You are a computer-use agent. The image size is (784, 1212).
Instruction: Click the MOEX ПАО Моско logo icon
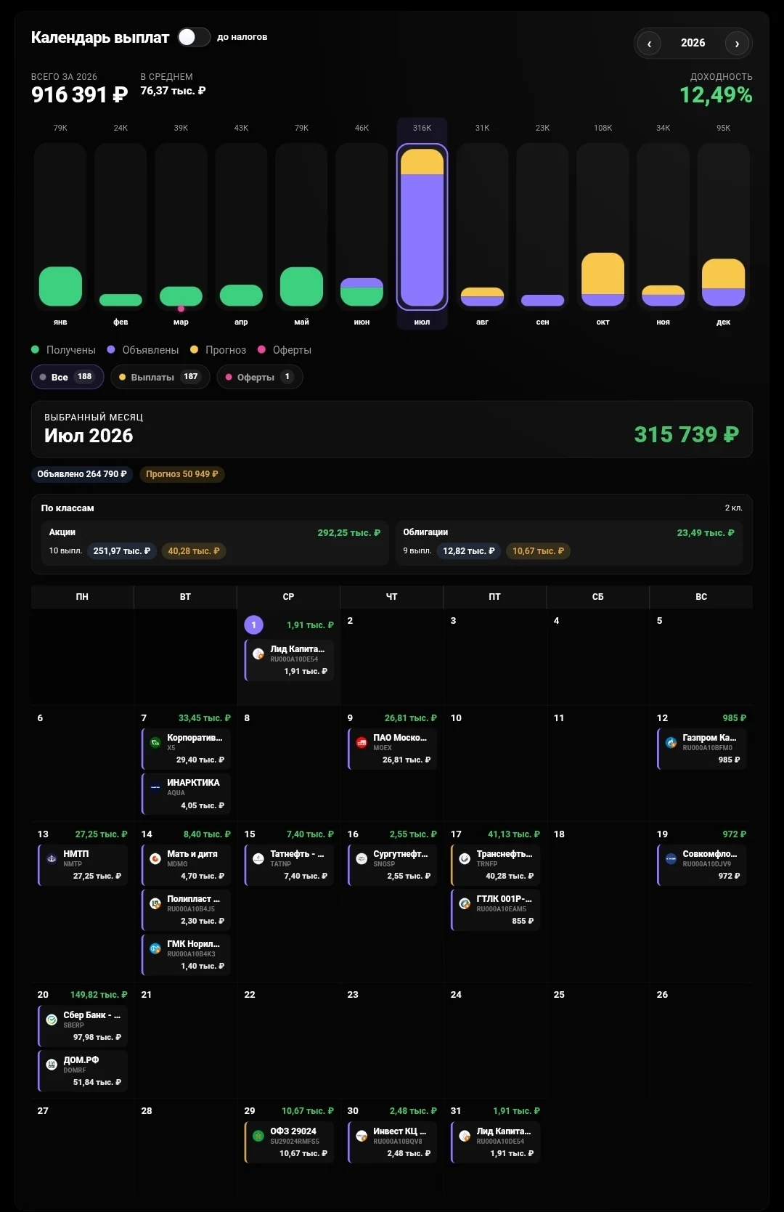pyautogui.click(x=362, y=743)
